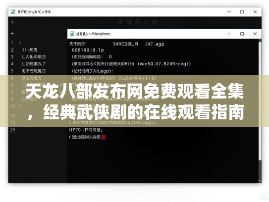
Task: Click the line ending with "(lte.ceg))"
Action: click(113, 123)
